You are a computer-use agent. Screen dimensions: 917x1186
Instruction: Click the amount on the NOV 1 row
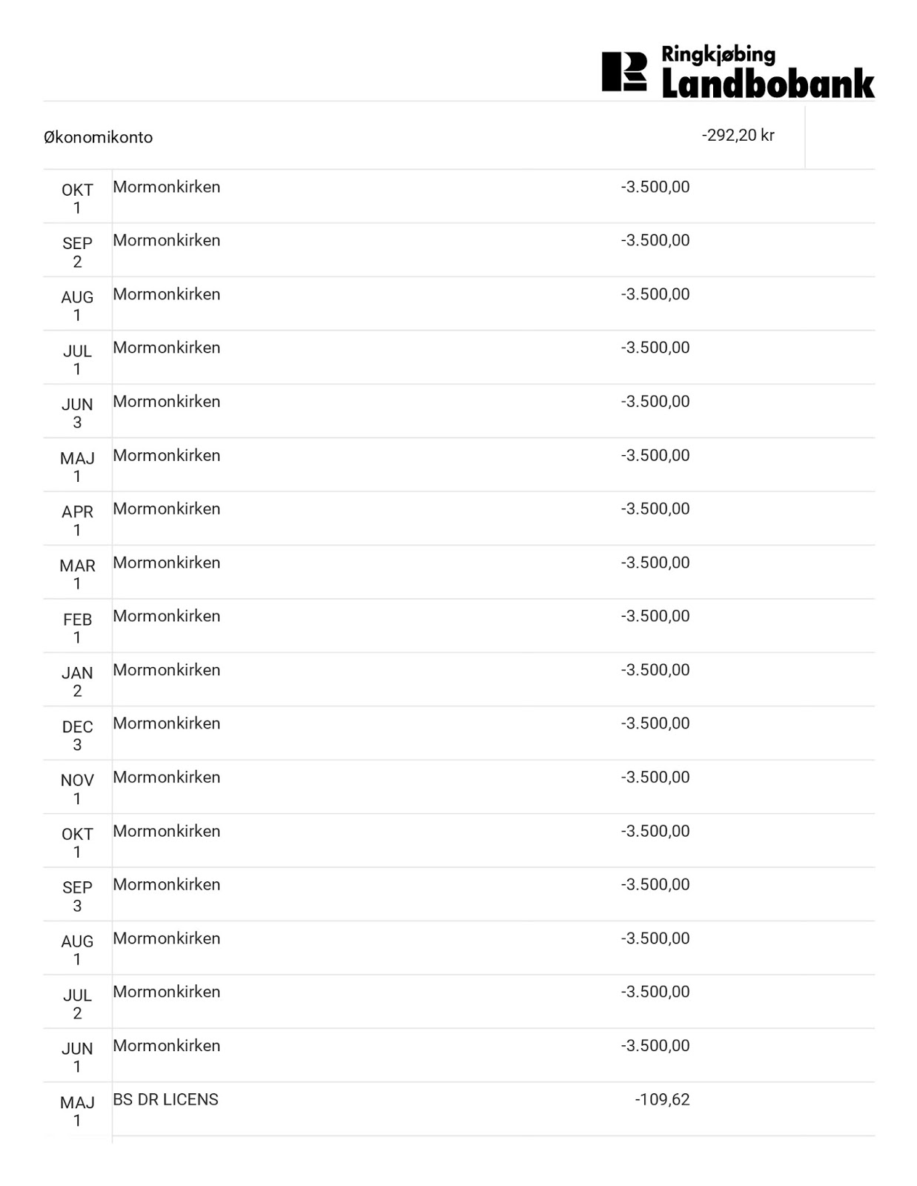tap(655, 777)
